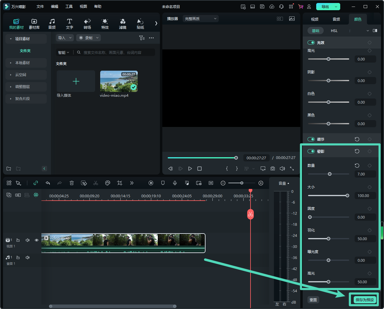The height and width of the screenshot is (309, 384).
Task: Open the 编辑 edit menu
Action: [55, 6]
